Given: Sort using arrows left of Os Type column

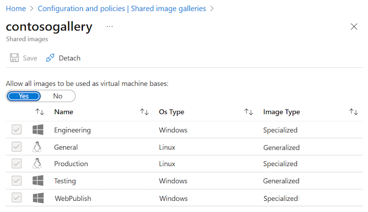Looking at the screenshot, I should [x=144, y=112].
